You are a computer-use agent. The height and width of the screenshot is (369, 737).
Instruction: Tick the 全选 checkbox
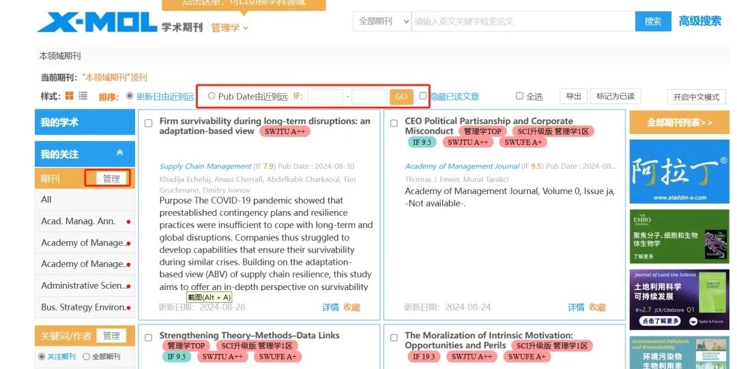[519, 95]
